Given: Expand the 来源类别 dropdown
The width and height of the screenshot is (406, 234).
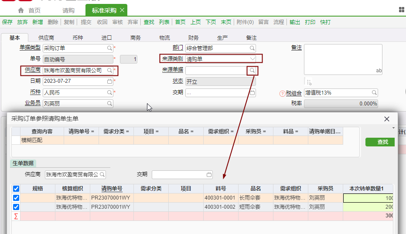Looking at the screenshot, I should (x=252, y=59).
